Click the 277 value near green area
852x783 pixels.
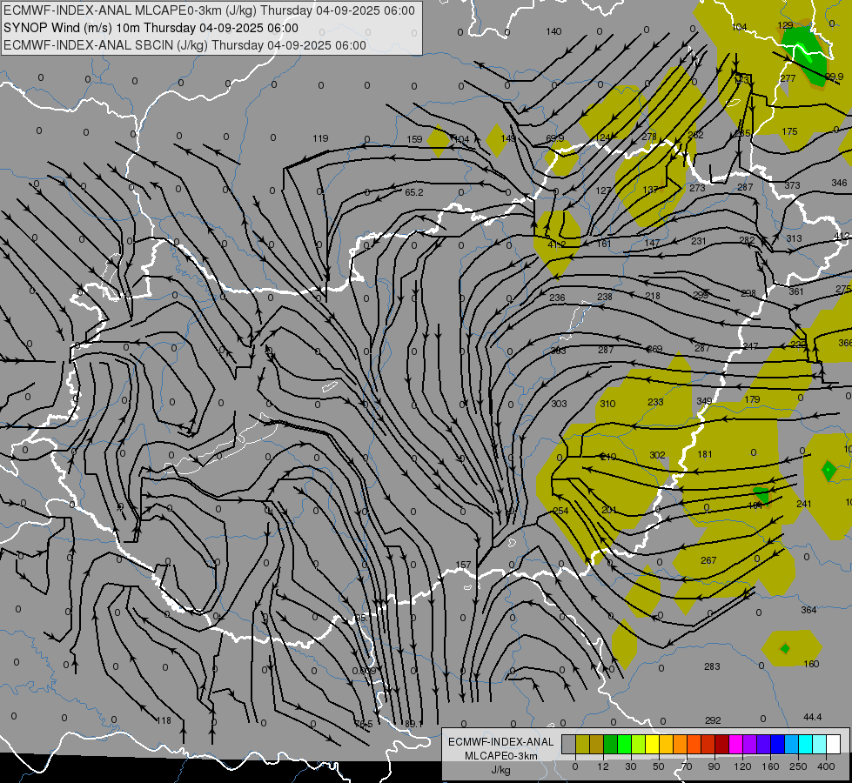(x=788, y=78)
